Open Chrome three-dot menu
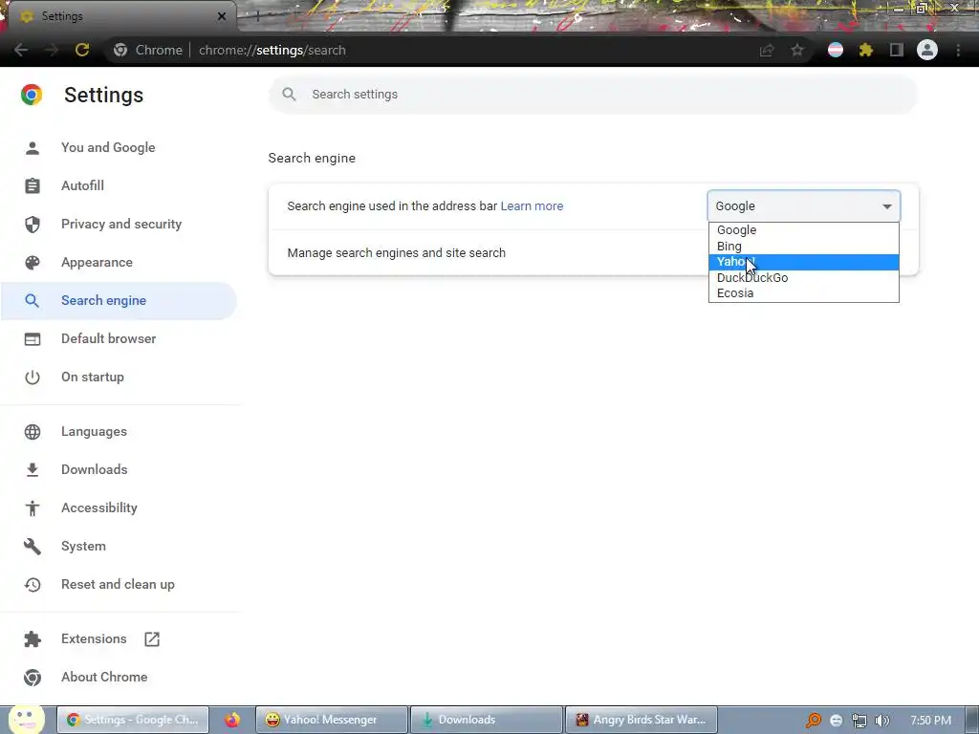This screenshot has width=979, height=734. click(x=958, y=50)
